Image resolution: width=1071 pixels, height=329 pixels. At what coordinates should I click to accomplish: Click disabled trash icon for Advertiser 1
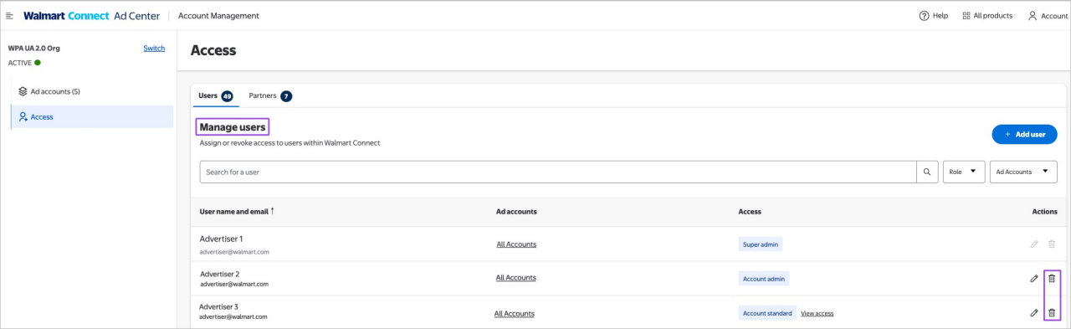point(1052,244)
